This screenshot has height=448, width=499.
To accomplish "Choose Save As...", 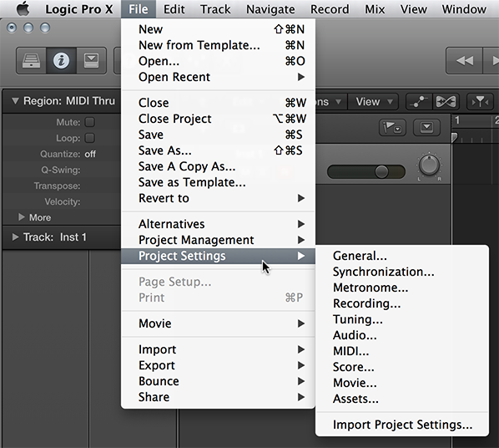I will pos(219,150).
